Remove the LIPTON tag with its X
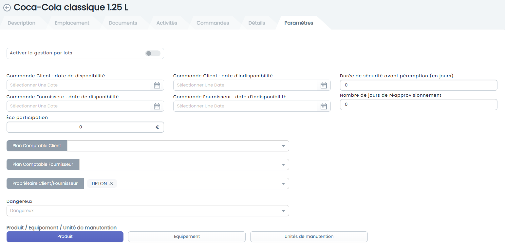Screen dimensions: 505x249 pyautogui.click(x=111, y=183)
